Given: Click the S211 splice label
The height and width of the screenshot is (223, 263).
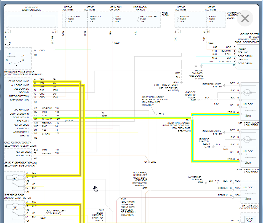Looking at the screenshot, I should click(x=178, y=73).
